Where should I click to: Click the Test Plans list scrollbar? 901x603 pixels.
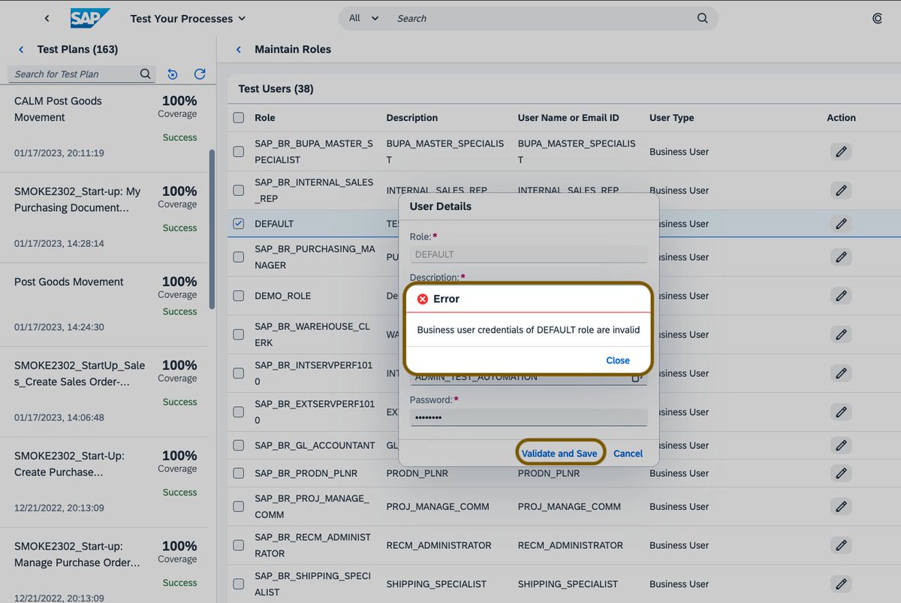tap(212, 229)
